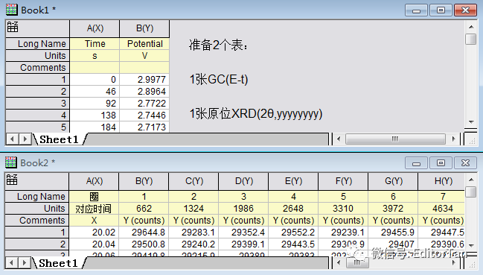483x275 pixels.
Task: Click the 's' units cell in Book1
Action: pyautogui.click(x=95, y=56)
